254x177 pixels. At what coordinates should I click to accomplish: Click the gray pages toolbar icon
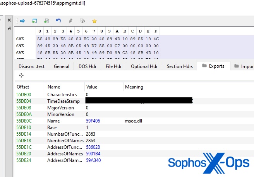click(x=82, y=20)
